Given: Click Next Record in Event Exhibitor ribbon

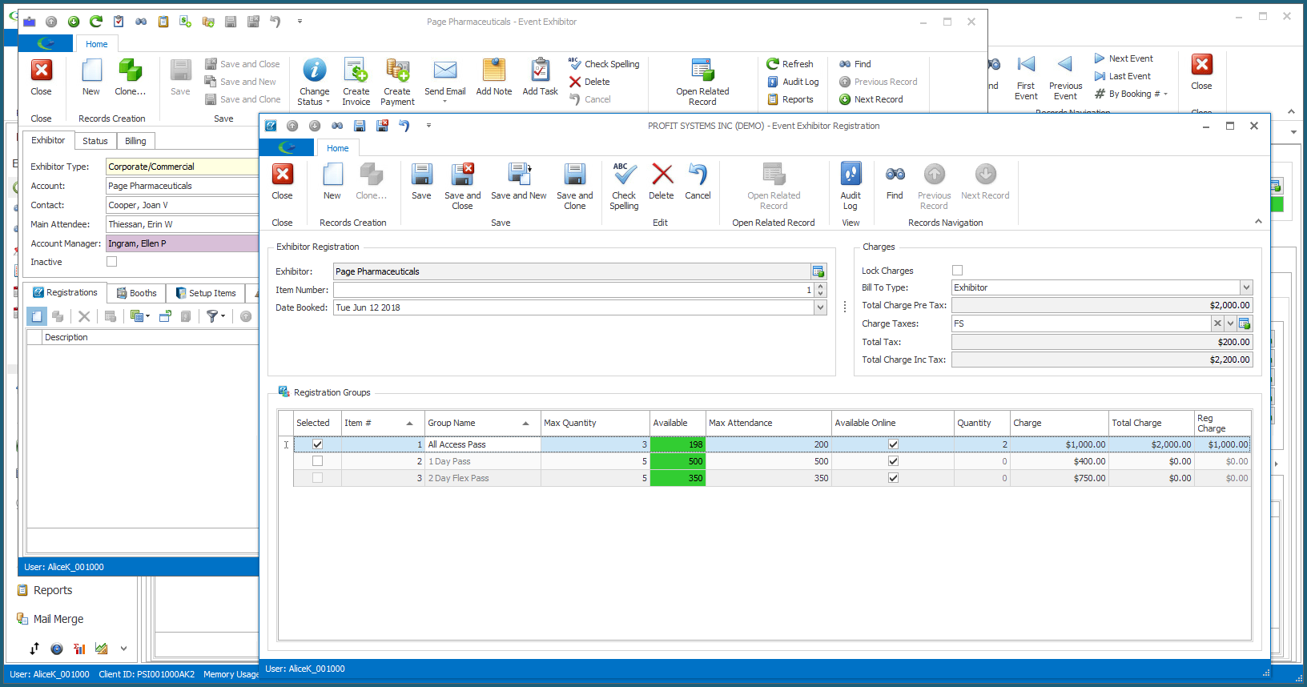Looking at the screenshot, I should pyautogui.click(x=871, y=99).
